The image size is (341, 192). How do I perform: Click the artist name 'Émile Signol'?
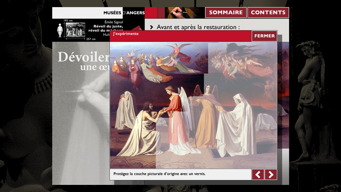click(114, 22)
